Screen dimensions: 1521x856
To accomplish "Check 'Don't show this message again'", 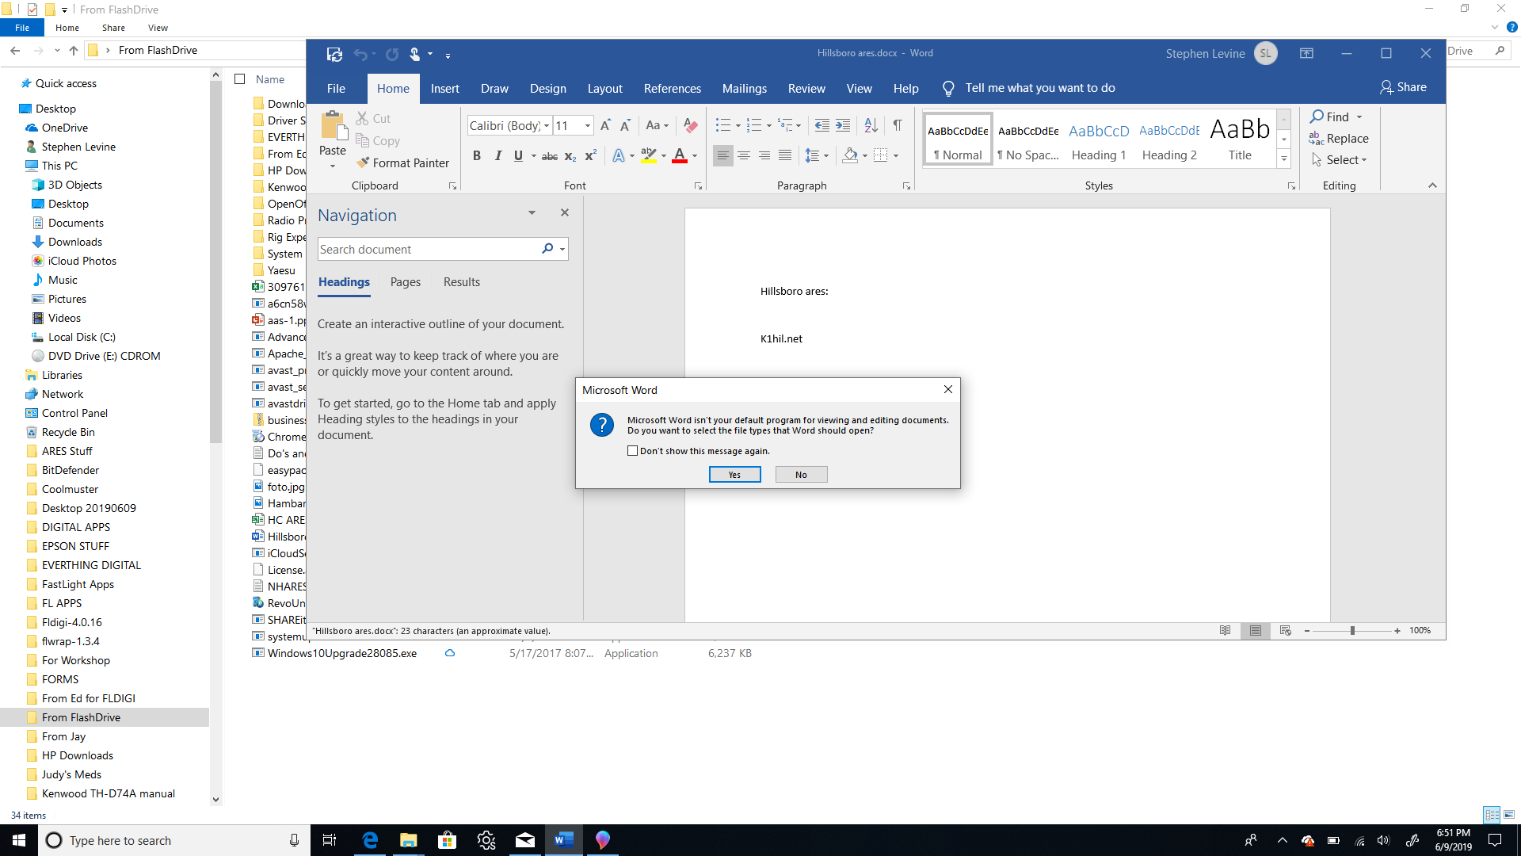I will 632,451.
